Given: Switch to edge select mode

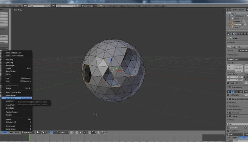Looking at the screenshot, I should pos(74,132).
